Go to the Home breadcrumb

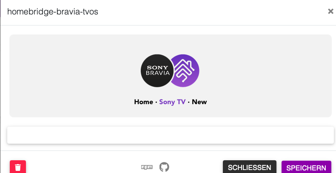[x=144, y=102]
